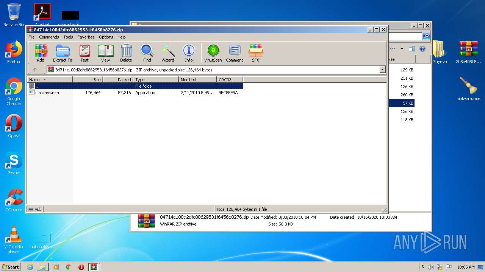Sort by Name column header
Viewport: 485px width, 272px height.
50,79
